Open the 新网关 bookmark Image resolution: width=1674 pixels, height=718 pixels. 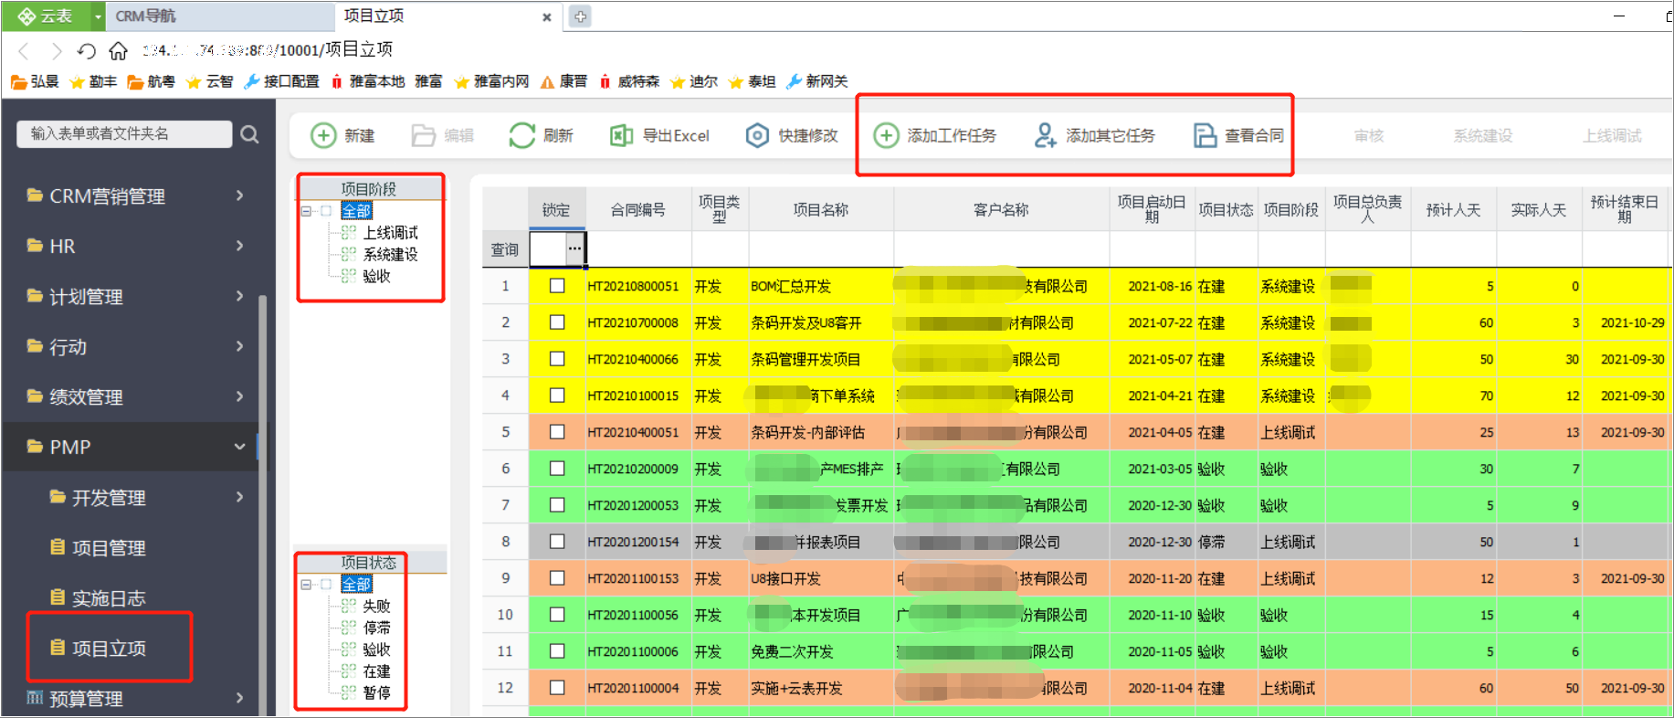point(816,81)
